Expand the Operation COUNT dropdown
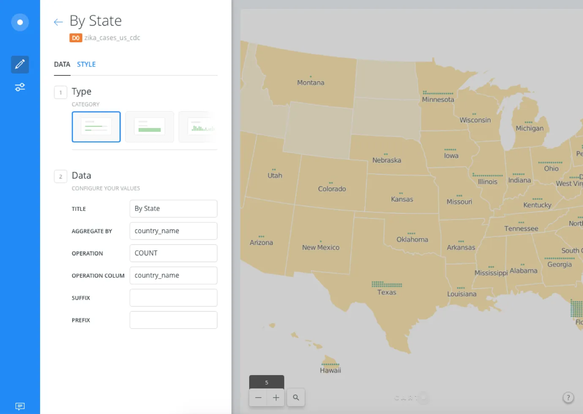 tap(173, 253)
